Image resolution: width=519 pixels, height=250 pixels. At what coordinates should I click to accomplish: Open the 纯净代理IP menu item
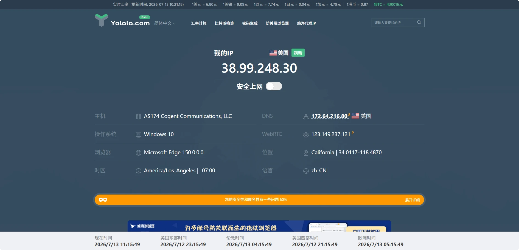click(x=306, y=23)
